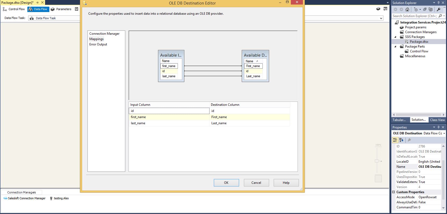This screenshot has width=447, height=214.
Task: Click the Back button in Solution Explorer
Action: coord(395,9)
